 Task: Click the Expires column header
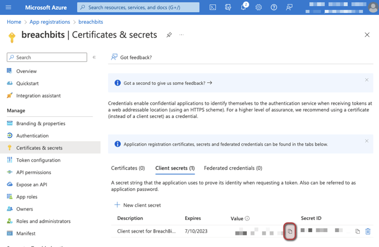193,218
